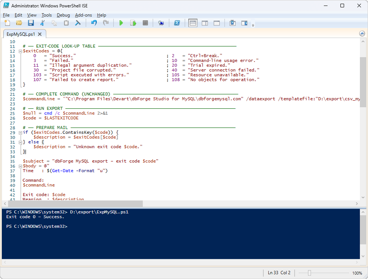368x279 pixels.
Task: Create a new script with the New icon
Action: 7,23
